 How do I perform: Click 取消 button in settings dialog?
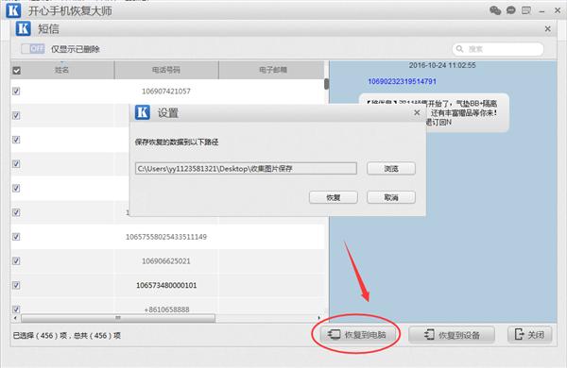[x=391, y=197]
